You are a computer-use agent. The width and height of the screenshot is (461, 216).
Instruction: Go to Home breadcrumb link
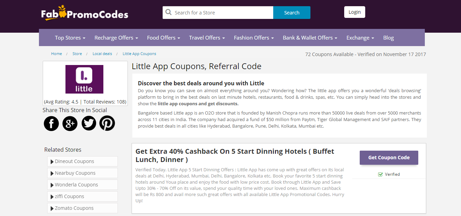pos(57,54)
